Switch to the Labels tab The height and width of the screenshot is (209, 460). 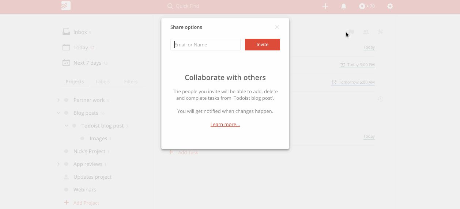(103, 81)
